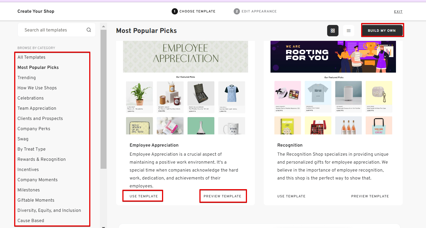This screenshot has height=228, width=426.
Task: Click Build My Own button
Action: (x=382, y=30)
